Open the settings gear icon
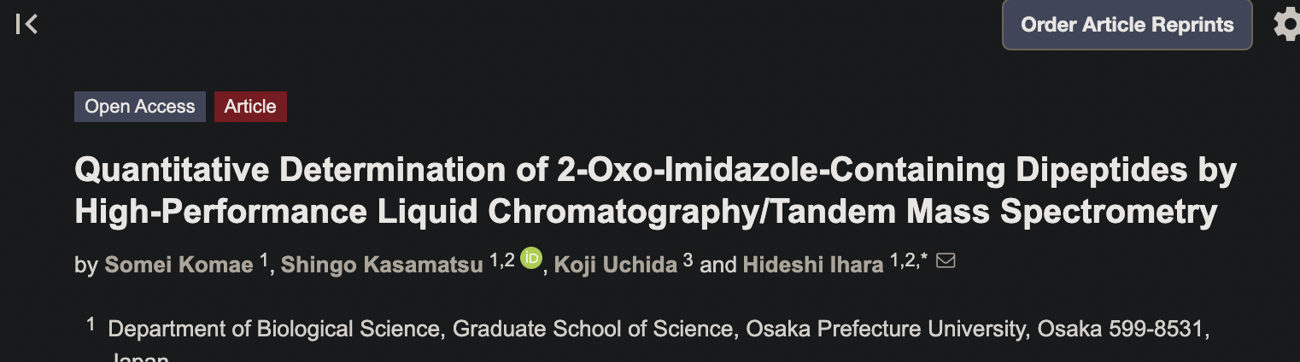The height and width of the screenshot is (362, 1300). pos(1288,24)
